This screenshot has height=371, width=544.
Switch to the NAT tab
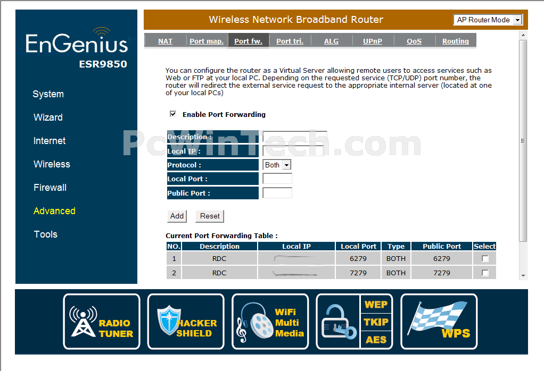(165, 41)
